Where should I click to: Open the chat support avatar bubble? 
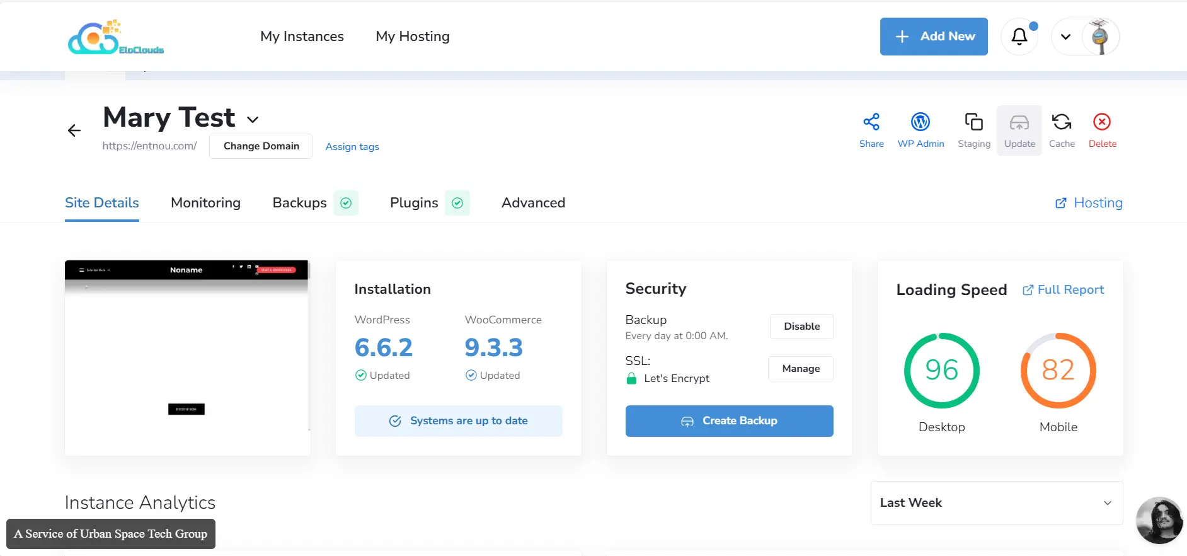pyautogui.click(x=1159, y=520)
